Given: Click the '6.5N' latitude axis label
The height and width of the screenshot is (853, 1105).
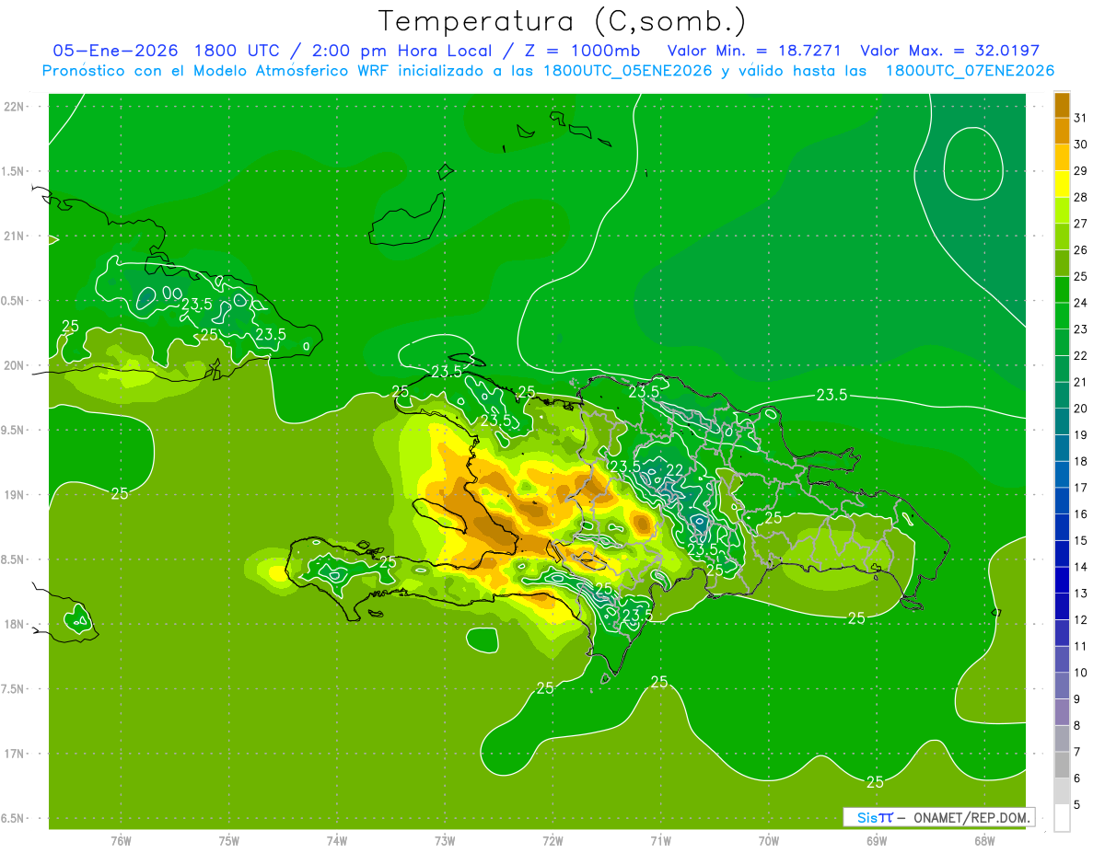Looking at the screenshot, I should [x=13, y=818].
